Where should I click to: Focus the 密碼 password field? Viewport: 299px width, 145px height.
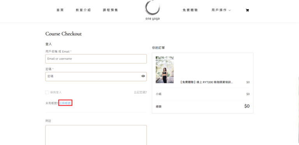(x=96, y=76)
